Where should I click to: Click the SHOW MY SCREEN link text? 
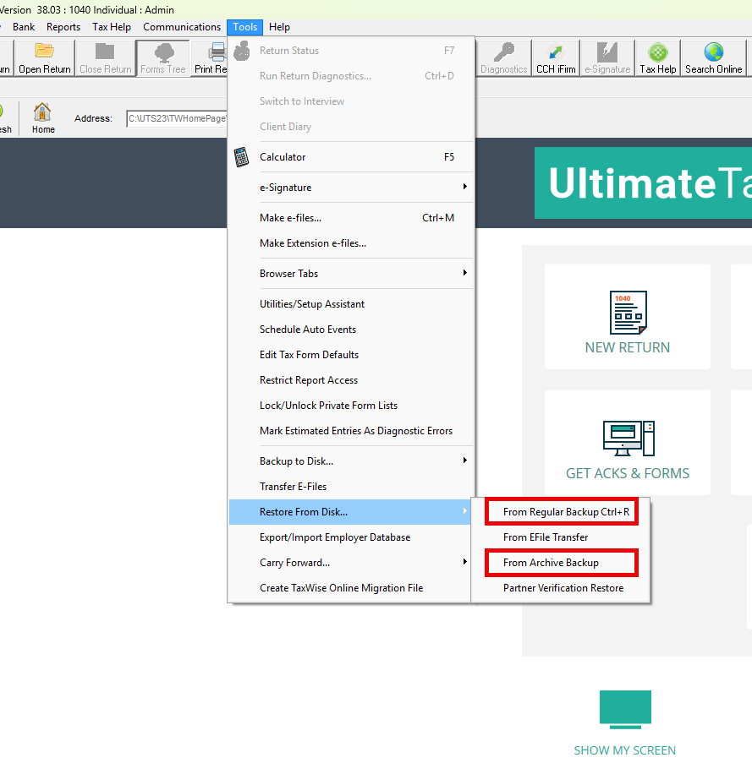(x=625, y=750)
